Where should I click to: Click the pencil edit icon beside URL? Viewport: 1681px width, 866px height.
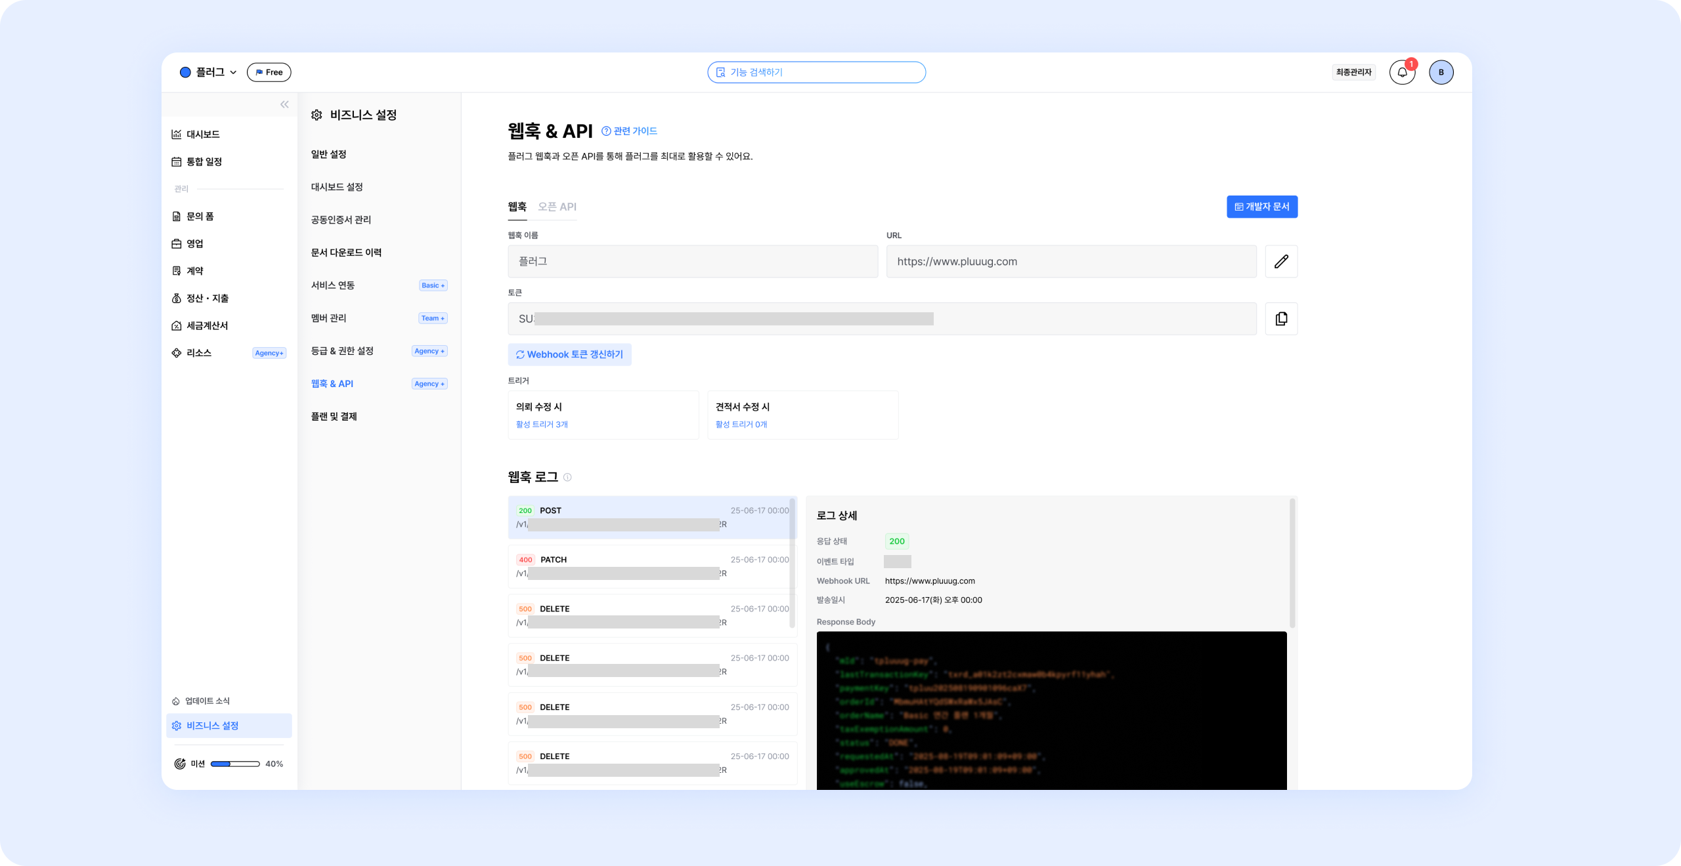(1280, 262)
